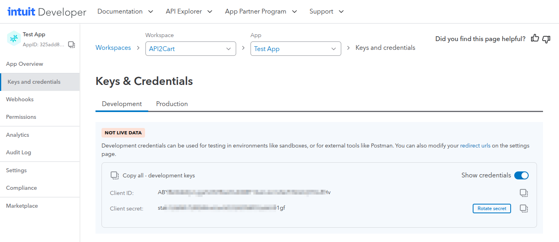Open the Support dropdown menu
Image resolution: width=559 pixels, height=242 pixels.
point(326,12)
